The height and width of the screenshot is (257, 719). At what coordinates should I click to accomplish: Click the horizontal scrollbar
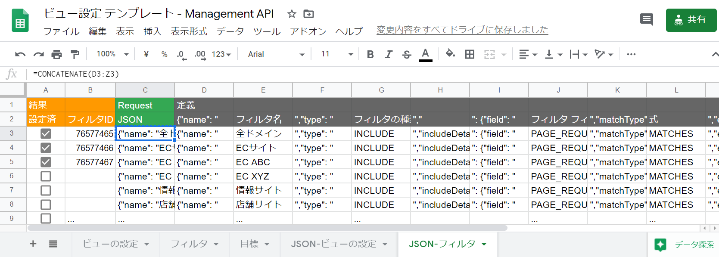pyautogui.click(x=267, y=228)
